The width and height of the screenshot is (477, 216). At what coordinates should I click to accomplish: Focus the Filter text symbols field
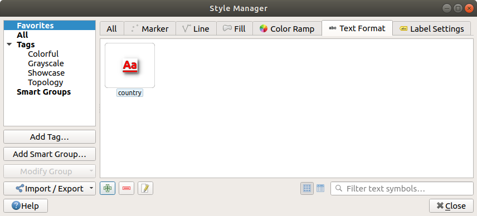pos(402,188)
